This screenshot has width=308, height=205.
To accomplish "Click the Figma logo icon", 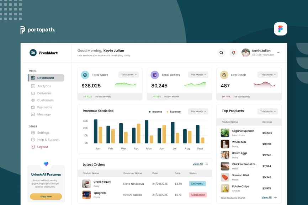I will pyautogui.click(x=280, y=29).
